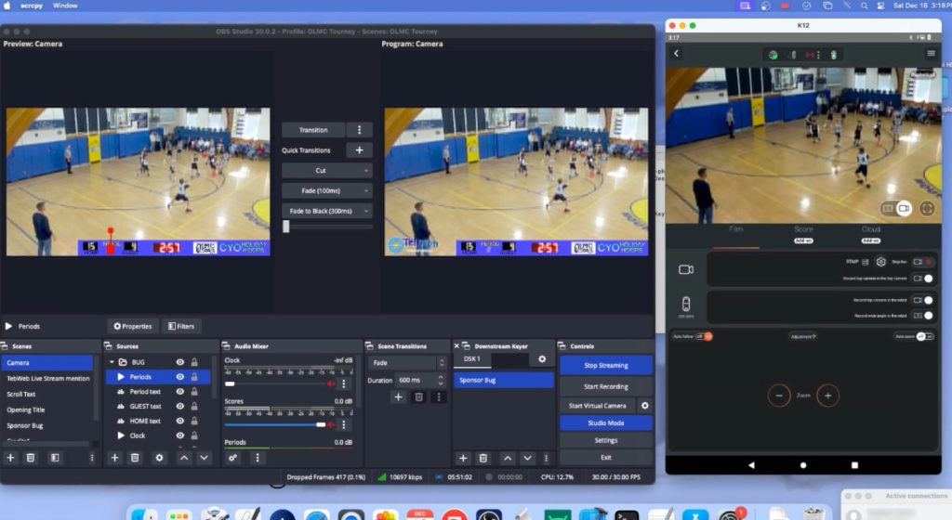Click the Stop Streaming button
Viewport: 952px width, 520px height.
605,366
